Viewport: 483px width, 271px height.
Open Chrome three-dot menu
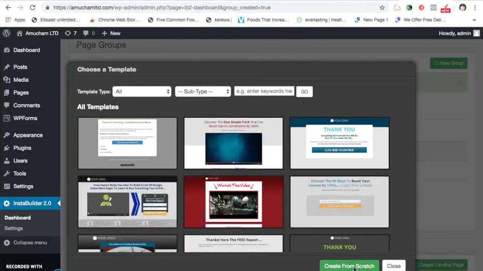[x=475, y=8]
